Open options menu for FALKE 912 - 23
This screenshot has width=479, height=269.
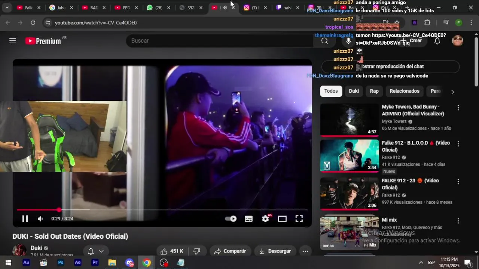[458, 182]
